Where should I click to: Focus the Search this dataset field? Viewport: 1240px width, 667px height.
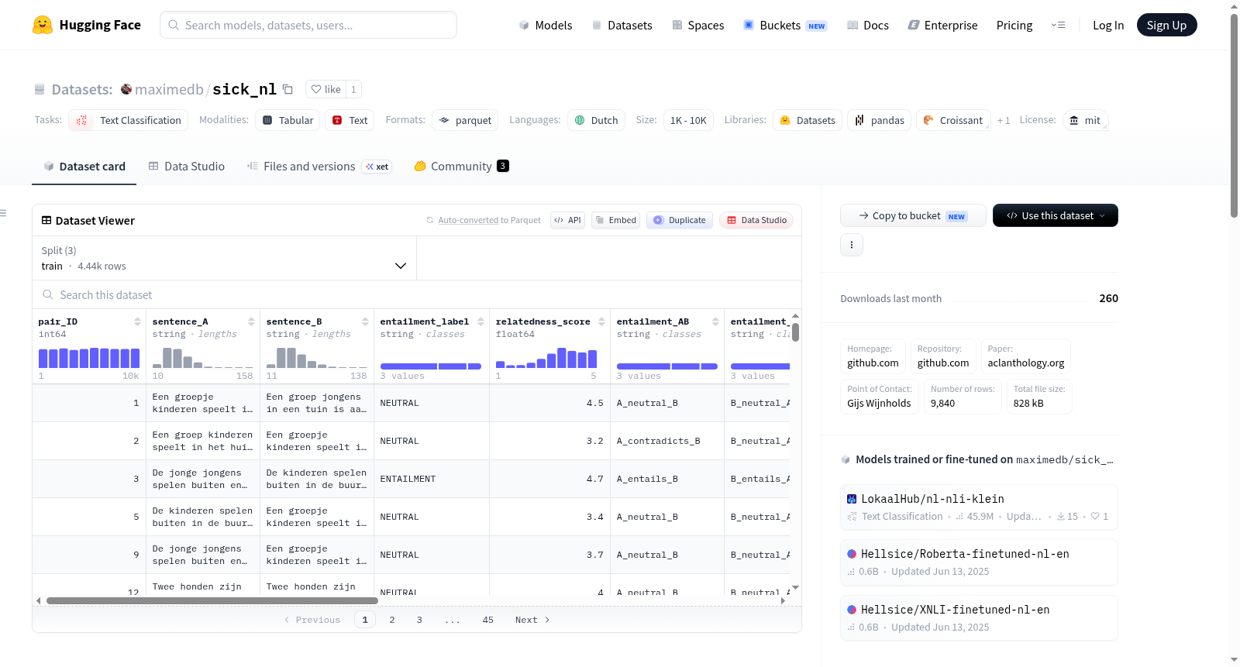pyautogui.click(x=417, y=295)
